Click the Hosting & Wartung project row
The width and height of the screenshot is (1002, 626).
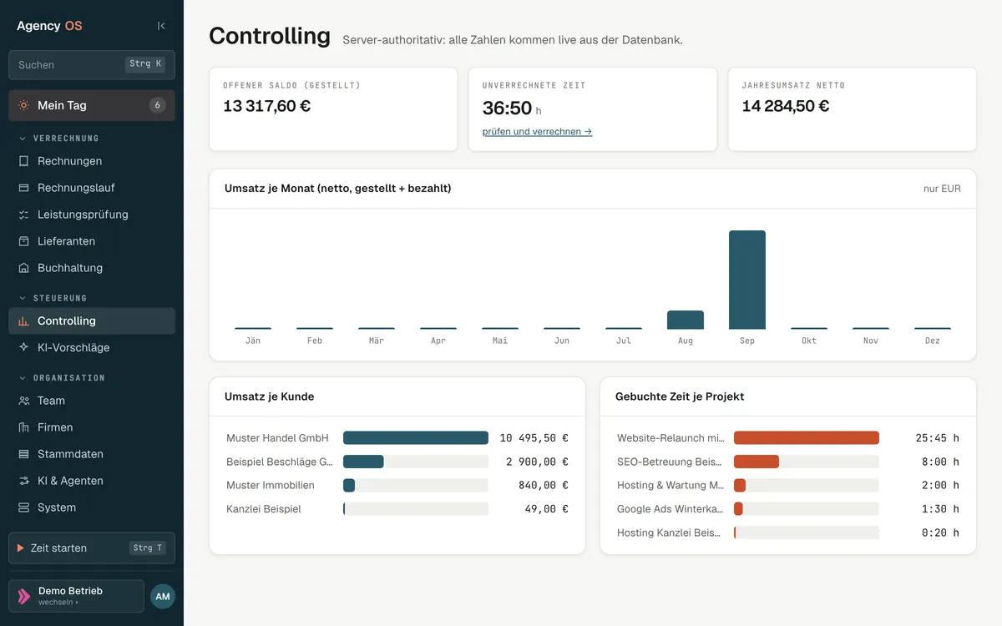[x=788, y=485]
